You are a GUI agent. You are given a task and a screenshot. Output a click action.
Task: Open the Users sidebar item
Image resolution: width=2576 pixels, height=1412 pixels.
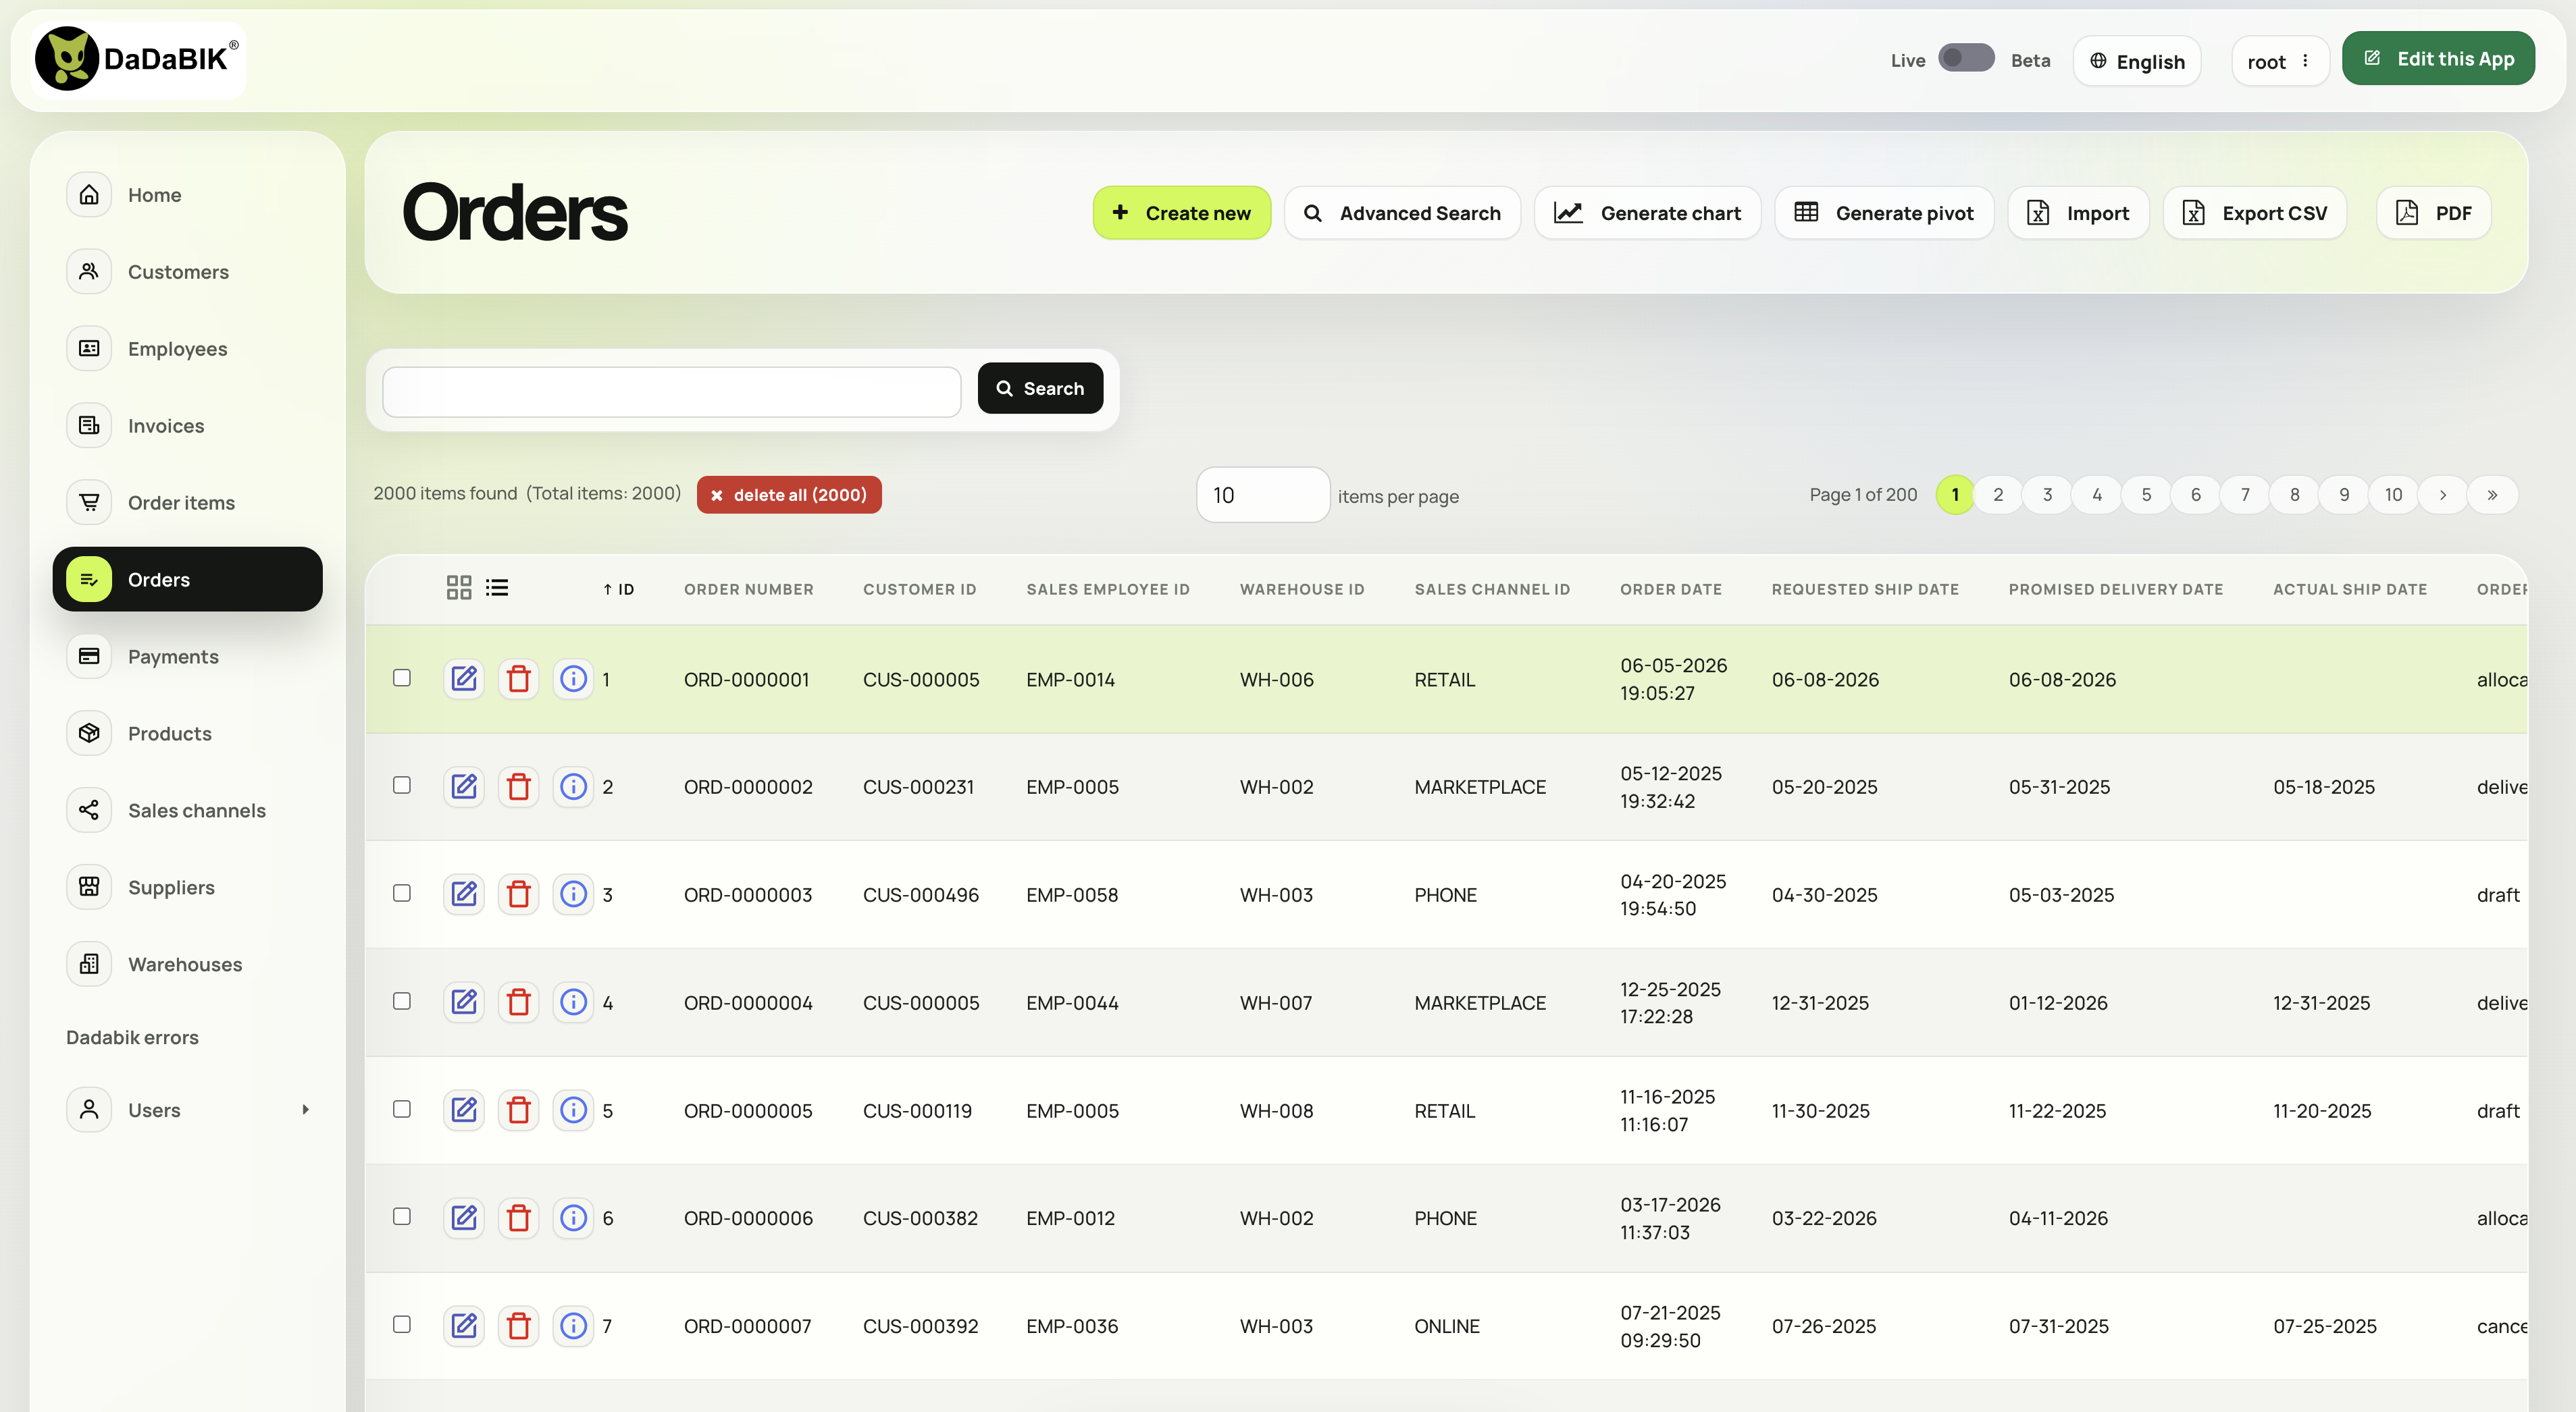click(x=187, y=1109)
